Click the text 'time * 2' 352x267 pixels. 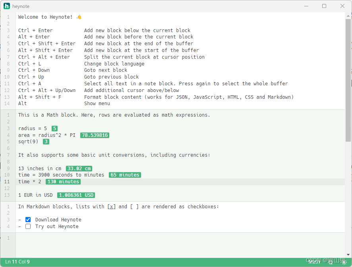point(30,182)
